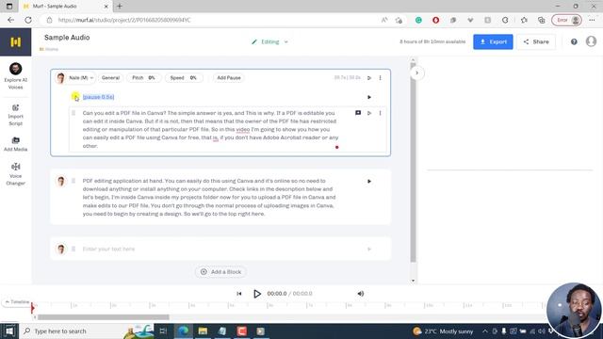This screenshot has height=339, width=603.
Task: Open the Editing mode dropdown
Action: coord(270,41)
